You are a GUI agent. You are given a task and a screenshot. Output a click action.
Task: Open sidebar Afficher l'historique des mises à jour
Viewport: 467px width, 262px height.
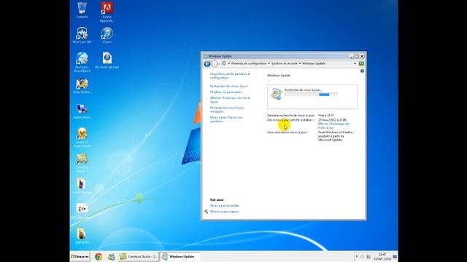[x=231, y=100]
